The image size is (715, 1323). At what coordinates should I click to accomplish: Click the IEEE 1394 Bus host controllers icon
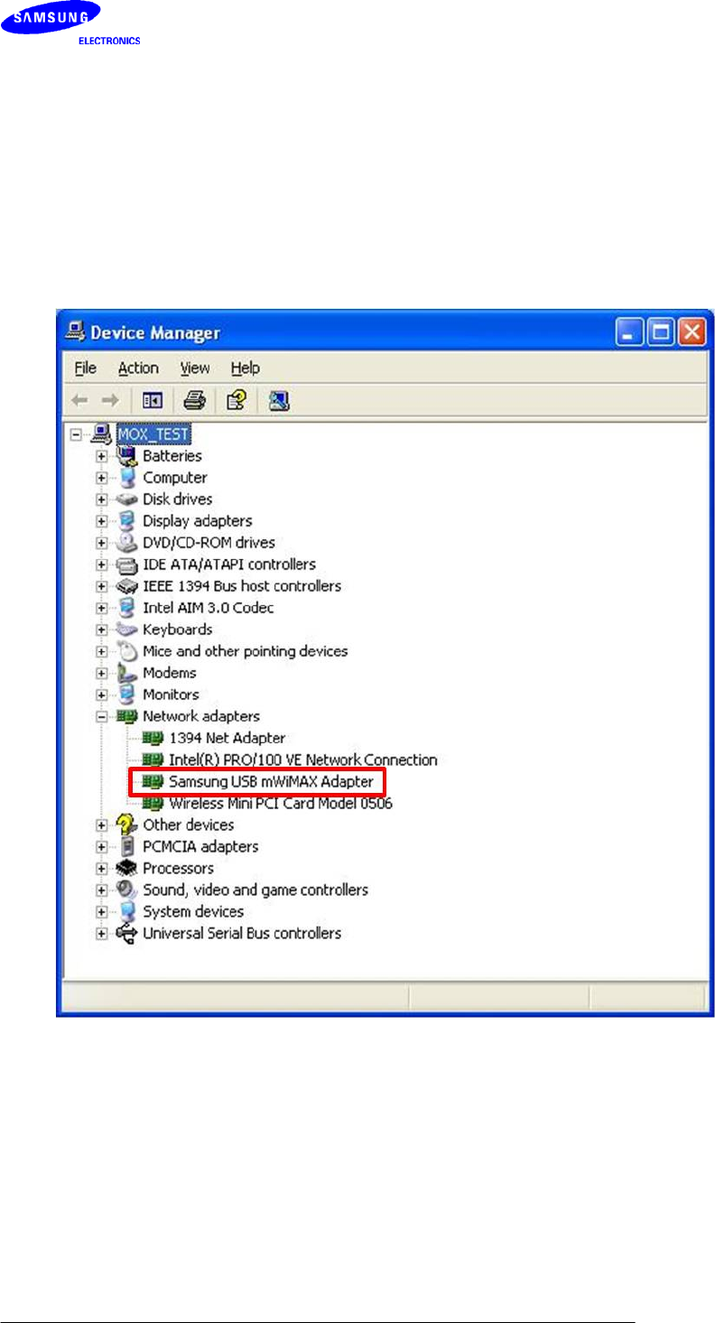click(x=127, y=586)
